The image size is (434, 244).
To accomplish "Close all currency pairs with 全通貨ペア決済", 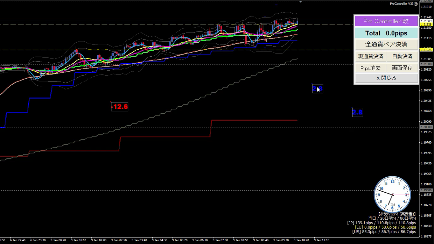I will pos(386,44).
